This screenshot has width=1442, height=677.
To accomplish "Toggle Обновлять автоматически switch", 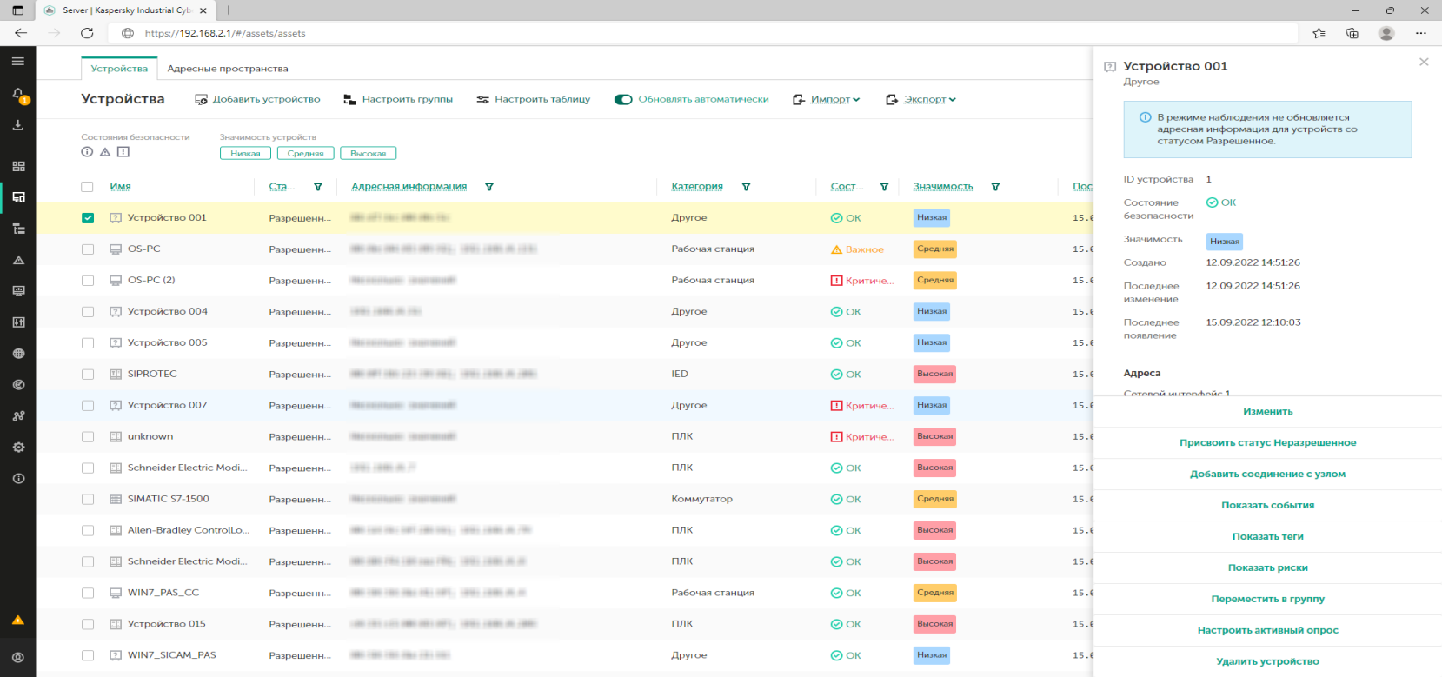I will (x=622, y=100).
